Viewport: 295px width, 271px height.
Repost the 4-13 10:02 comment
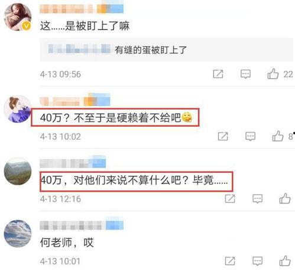coord(223,136)
